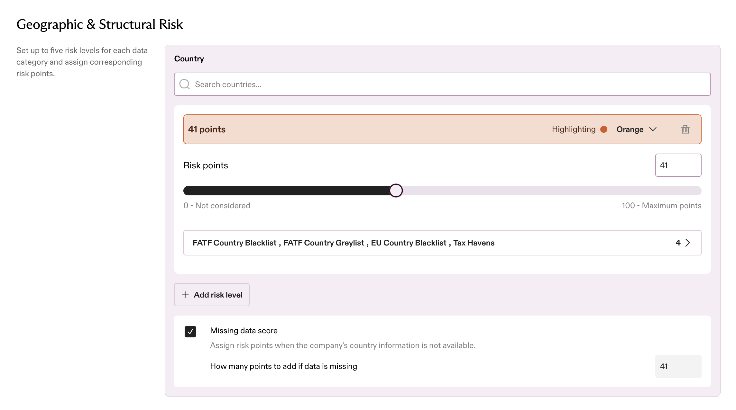736x410 pixels.
Task: Open the FATF Country Blacklist lists row
Action: click(442, 243)
